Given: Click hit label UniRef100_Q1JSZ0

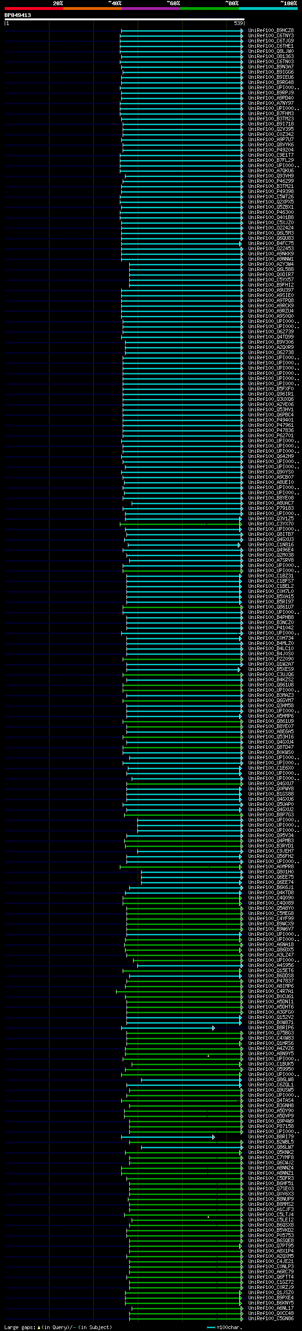Looking at the screenshot, I should 270,1292.
